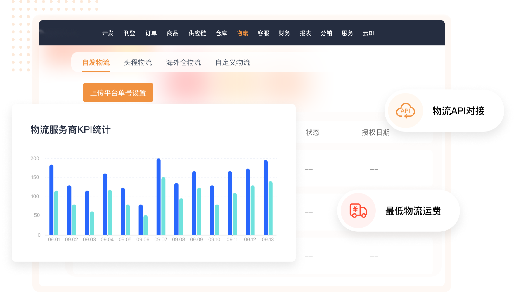This screenshot has width=516, height=294.
Task: Click the 上传平台单号设置 button
Action: pyautogui.click(x=118, y=93)
